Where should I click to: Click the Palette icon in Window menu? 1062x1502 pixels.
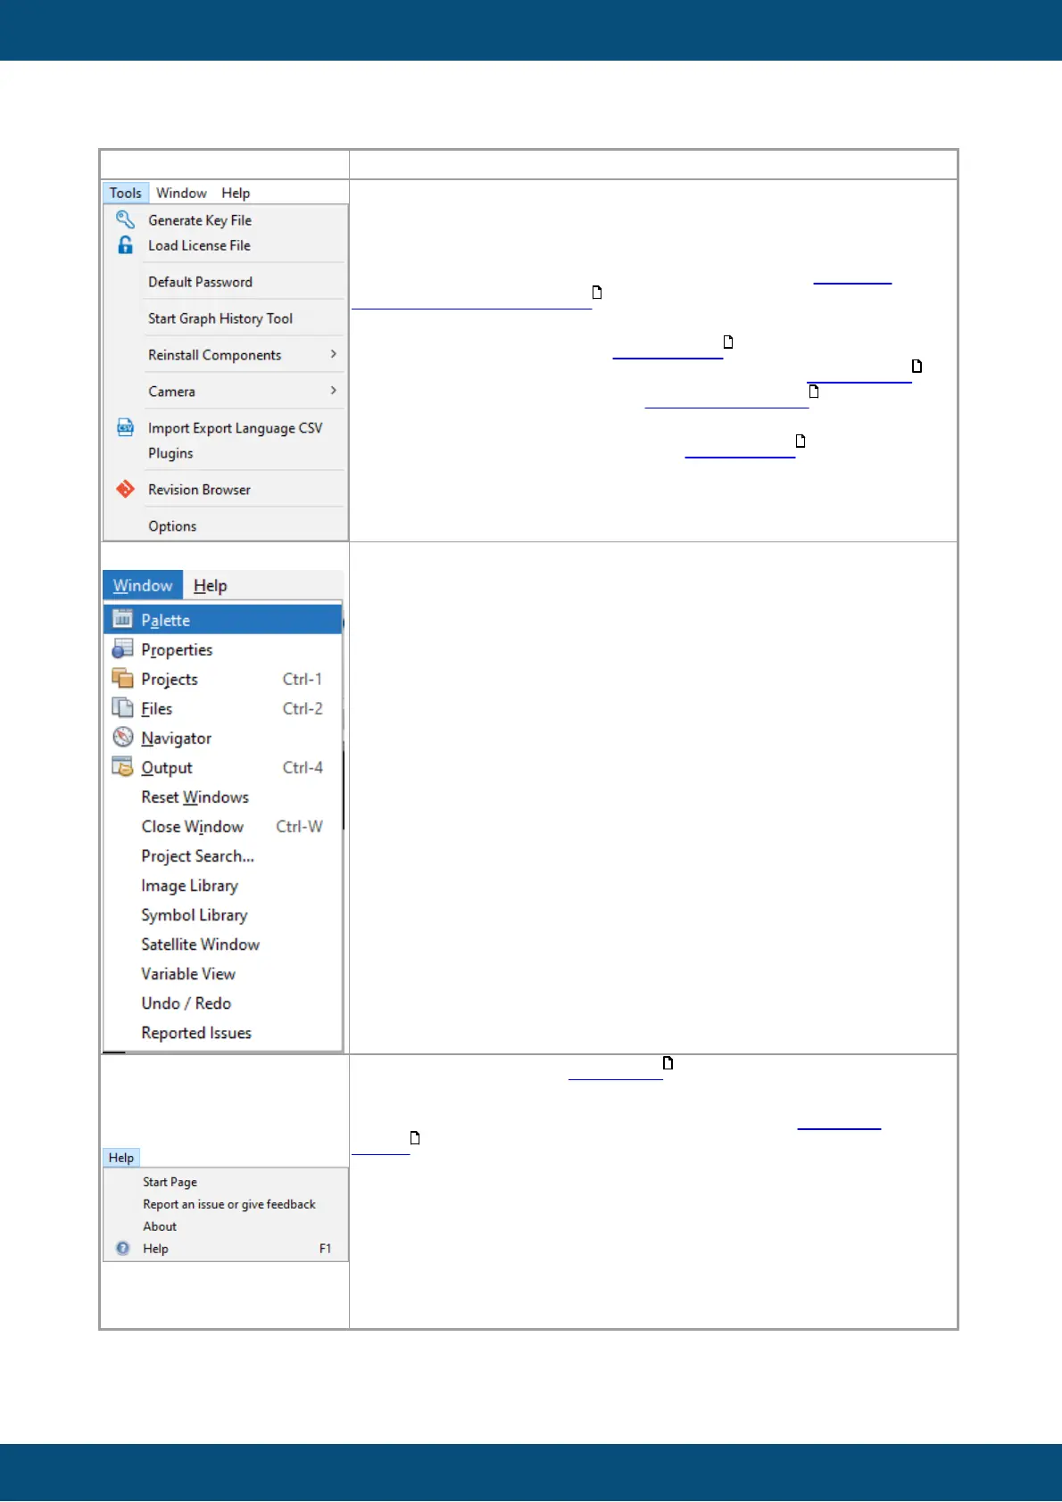click(122, 619)
